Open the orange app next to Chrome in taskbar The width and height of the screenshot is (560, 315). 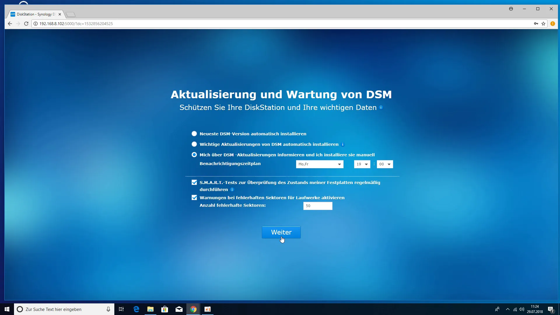click(x=208, y=309)
